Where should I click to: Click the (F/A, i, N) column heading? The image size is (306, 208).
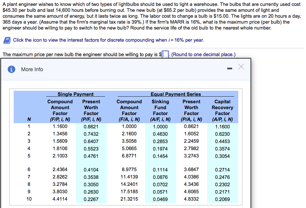129,119
